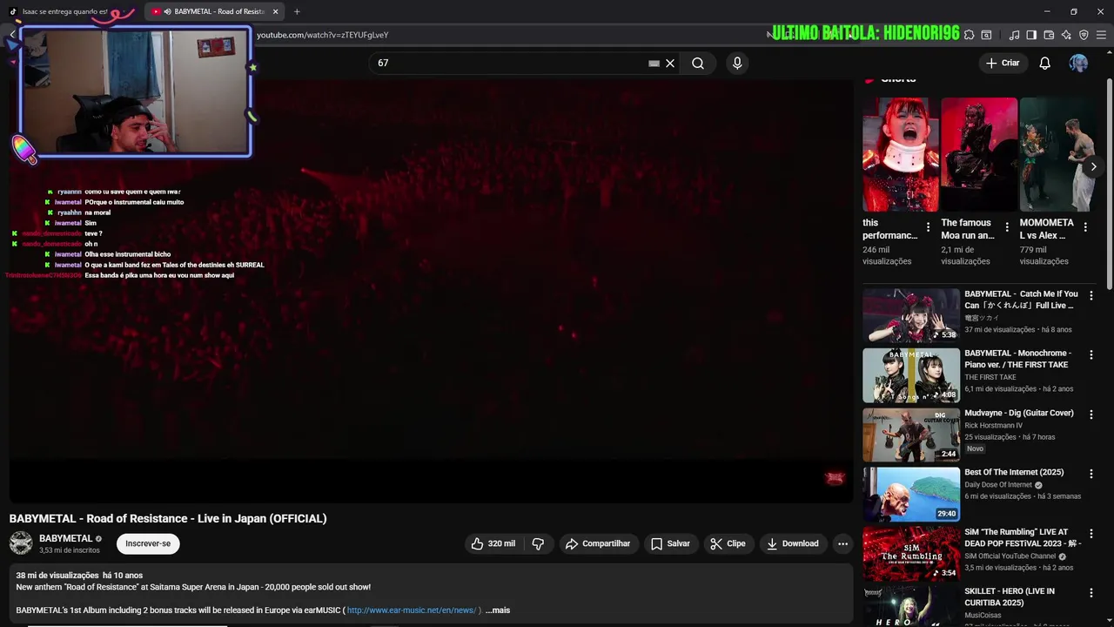
Task: Mute tab via the speaker icon on BABYMETAL tab
Action: (x=167, y=11)
